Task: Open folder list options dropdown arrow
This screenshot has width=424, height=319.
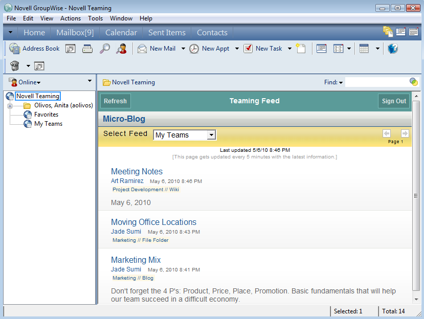Action: (90, 81)
